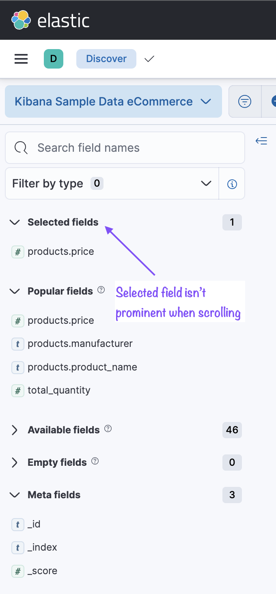The height and width of the screenshot is (594, 276).
Task: Click the Elastic logo
Action: pos(43,19)
